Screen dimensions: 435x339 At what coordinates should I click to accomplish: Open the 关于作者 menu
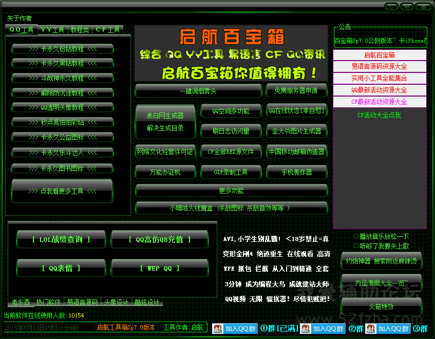tap(19, 18)
